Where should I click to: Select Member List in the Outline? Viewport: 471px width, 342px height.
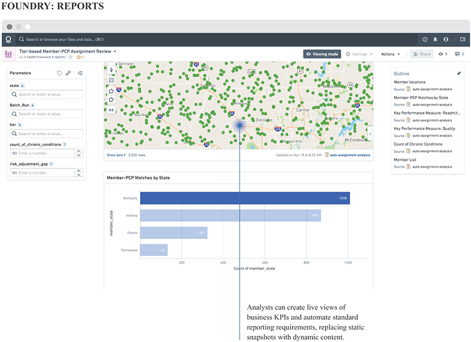pyautogui.click(x=406, y=160)
